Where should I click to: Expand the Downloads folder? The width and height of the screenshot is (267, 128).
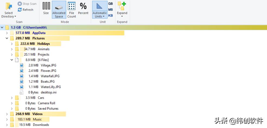click(7, 125)
